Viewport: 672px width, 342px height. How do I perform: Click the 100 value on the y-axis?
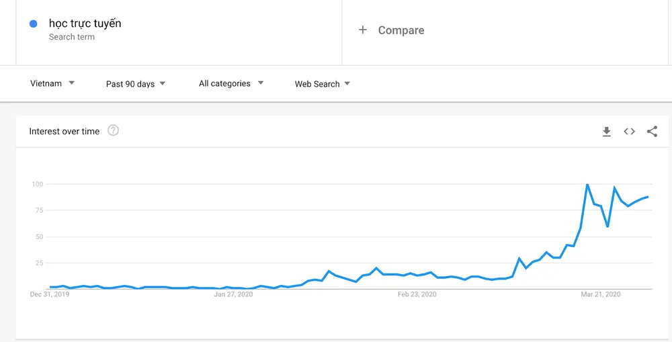tap(37, 184)
